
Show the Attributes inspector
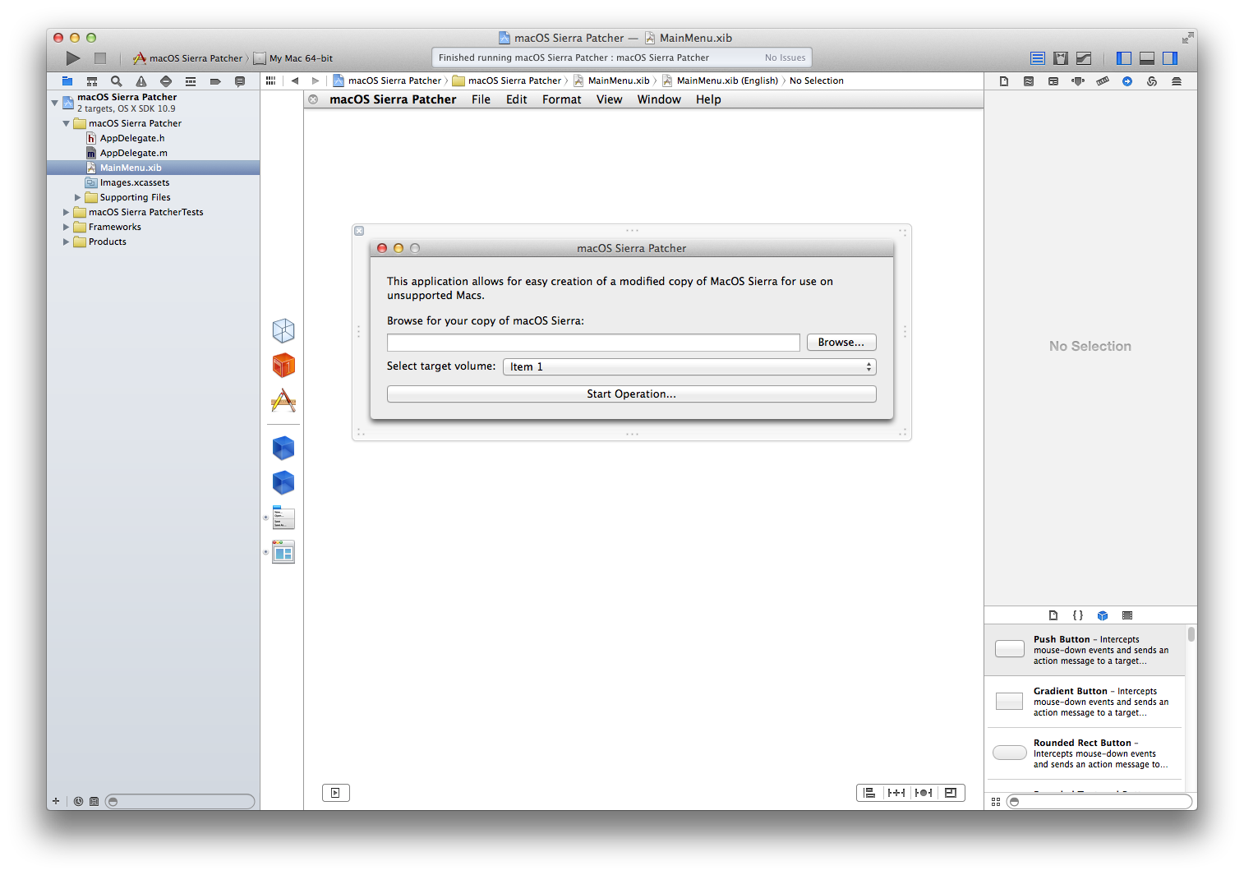click(1078, 81)
